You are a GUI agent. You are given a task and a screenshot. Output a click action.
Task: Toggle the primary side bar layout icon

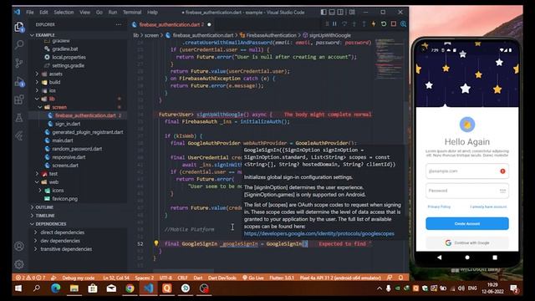[324, 13]
